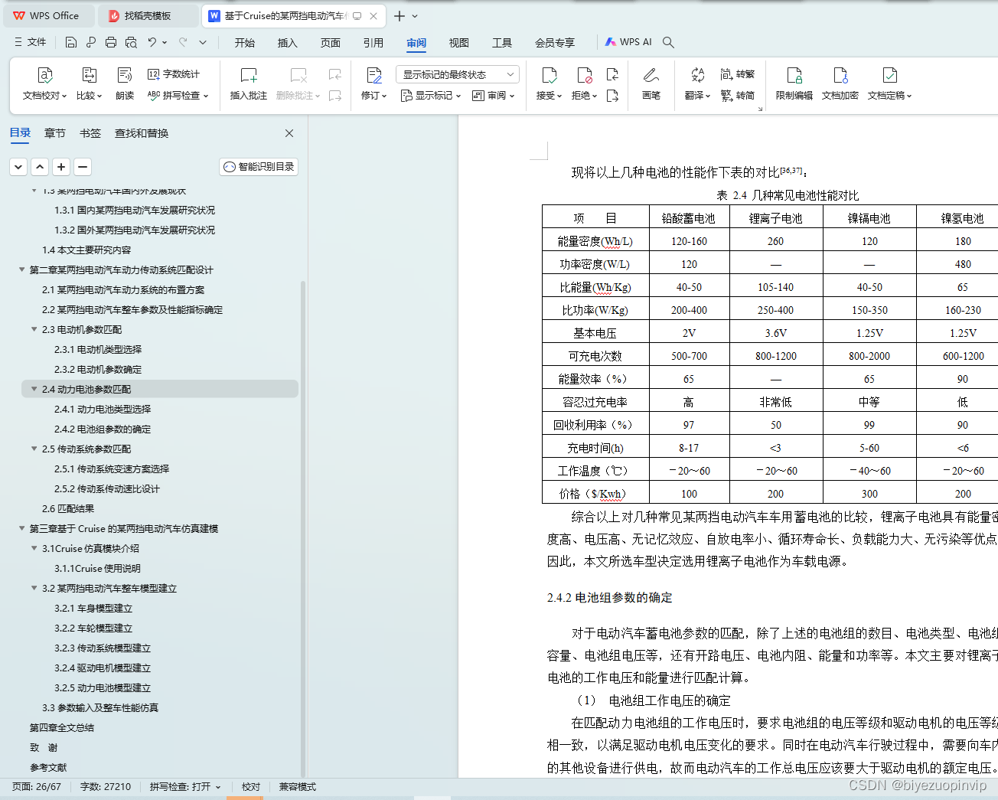The image size is (998, 800).
Task: Click the 比较 compare documents icon
Action: tap(89, 75)
